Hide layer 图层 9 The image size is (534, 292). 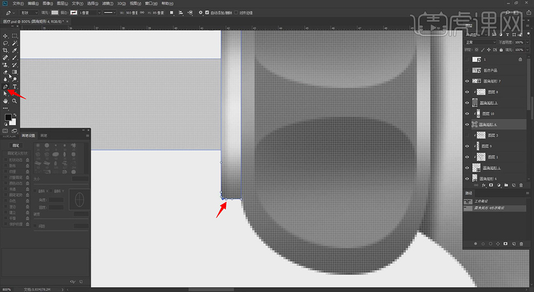(467, 146)
